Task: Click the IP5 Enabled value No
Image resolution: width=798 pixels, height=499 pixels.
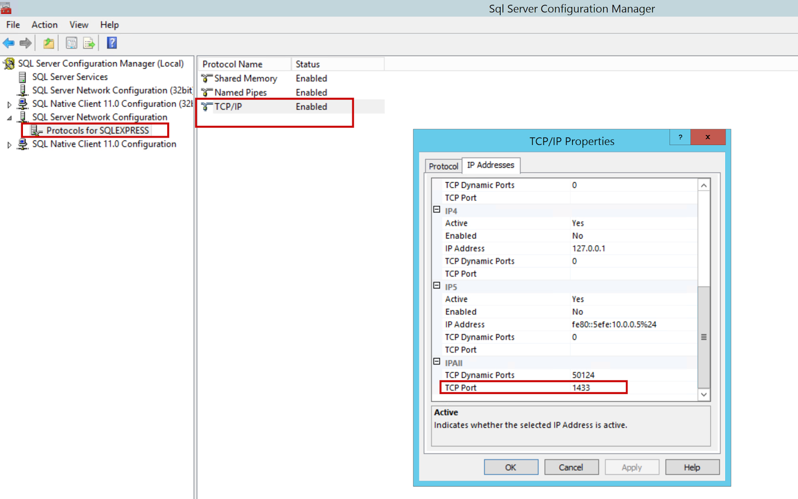Action: 578,312
